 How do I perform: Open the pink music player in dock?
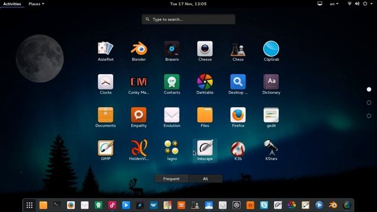(113, 206)
